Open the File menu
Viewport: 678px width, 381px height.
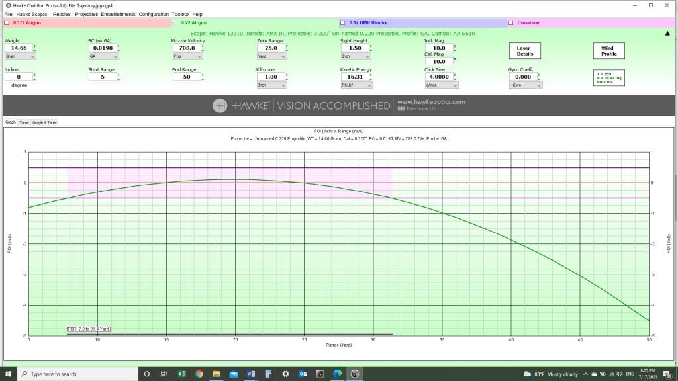pos(8,15)
